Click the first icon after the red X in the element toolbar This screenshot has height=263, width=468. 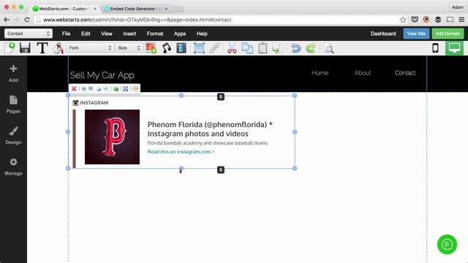click(x=84, y=89)
